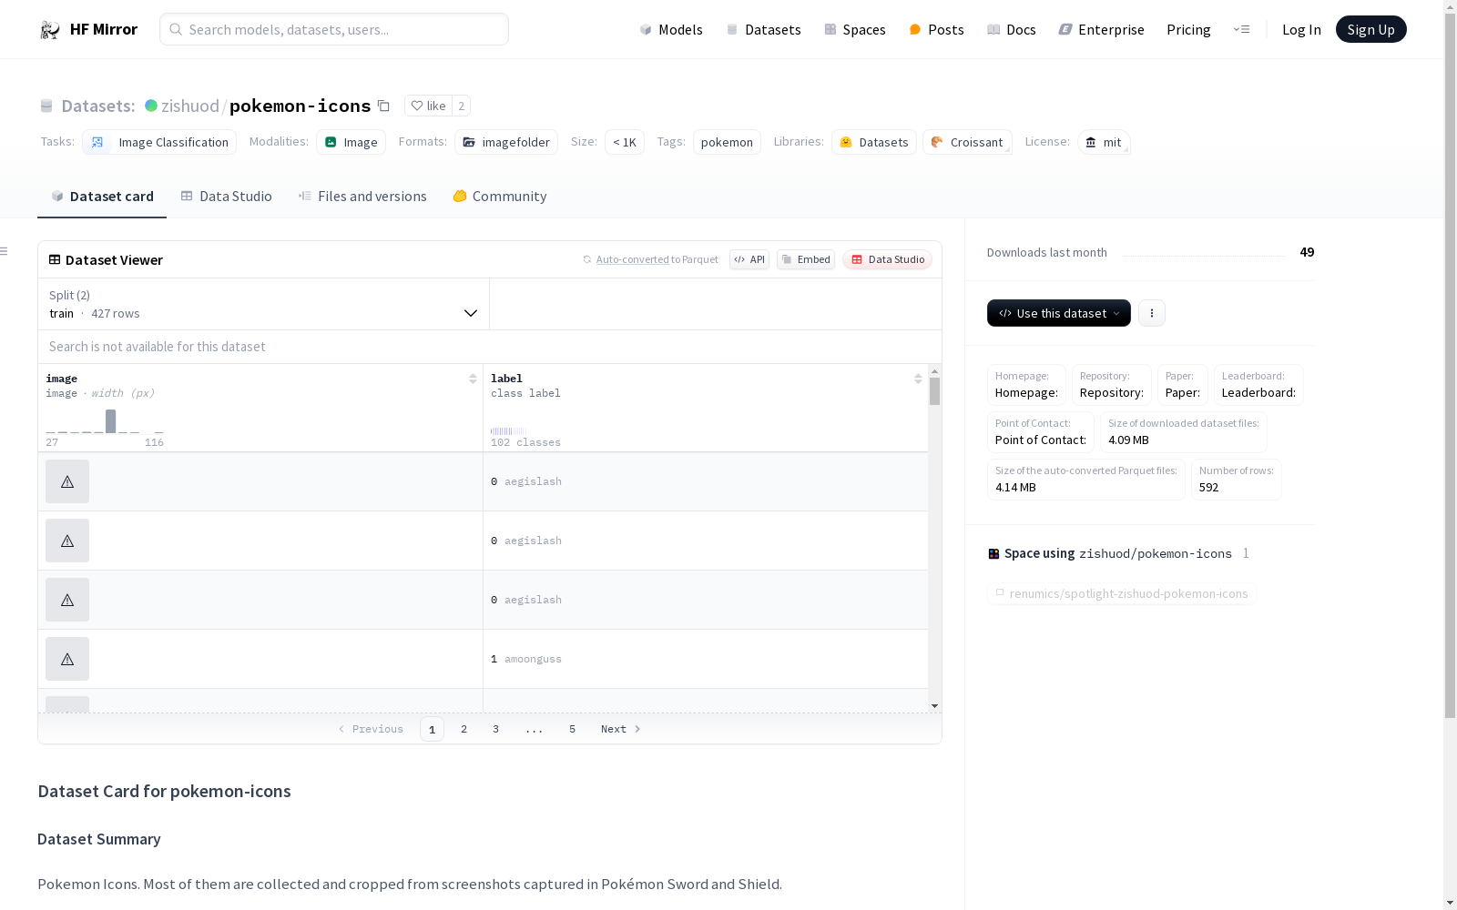Click the 102 classes text
1457x910 pixels.
(525, 442)
